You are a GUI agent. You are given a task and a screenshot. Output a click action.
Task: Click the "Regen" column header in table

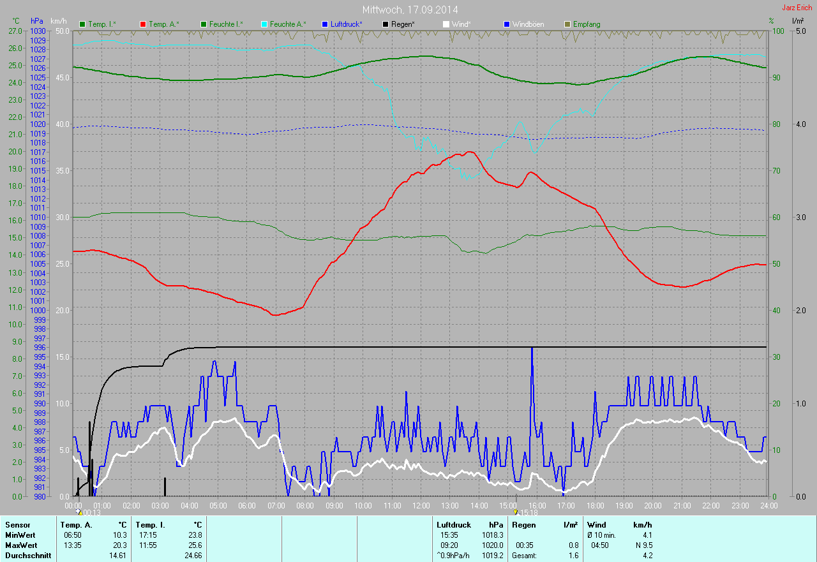tap(523, 525)
